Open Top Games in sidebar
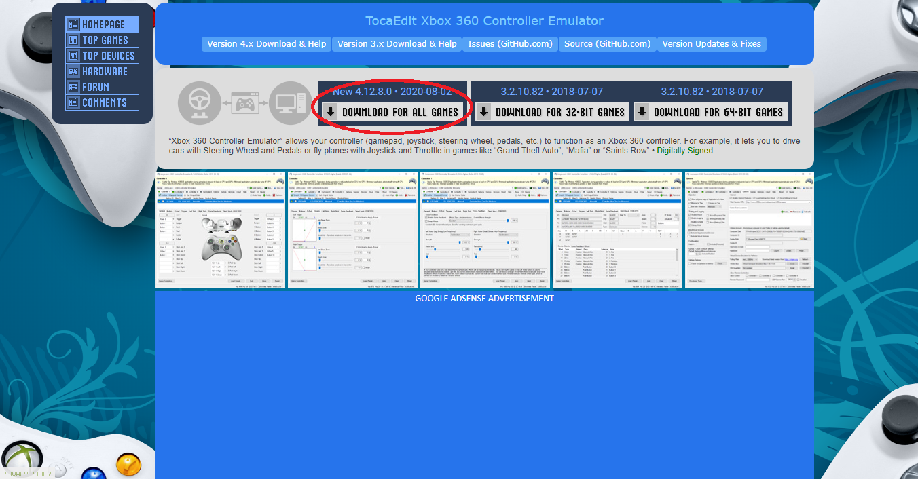 coord(103,40)
